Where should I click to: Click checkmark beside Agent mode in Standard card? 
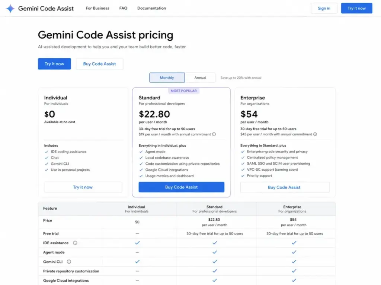[x=141, y=152]
